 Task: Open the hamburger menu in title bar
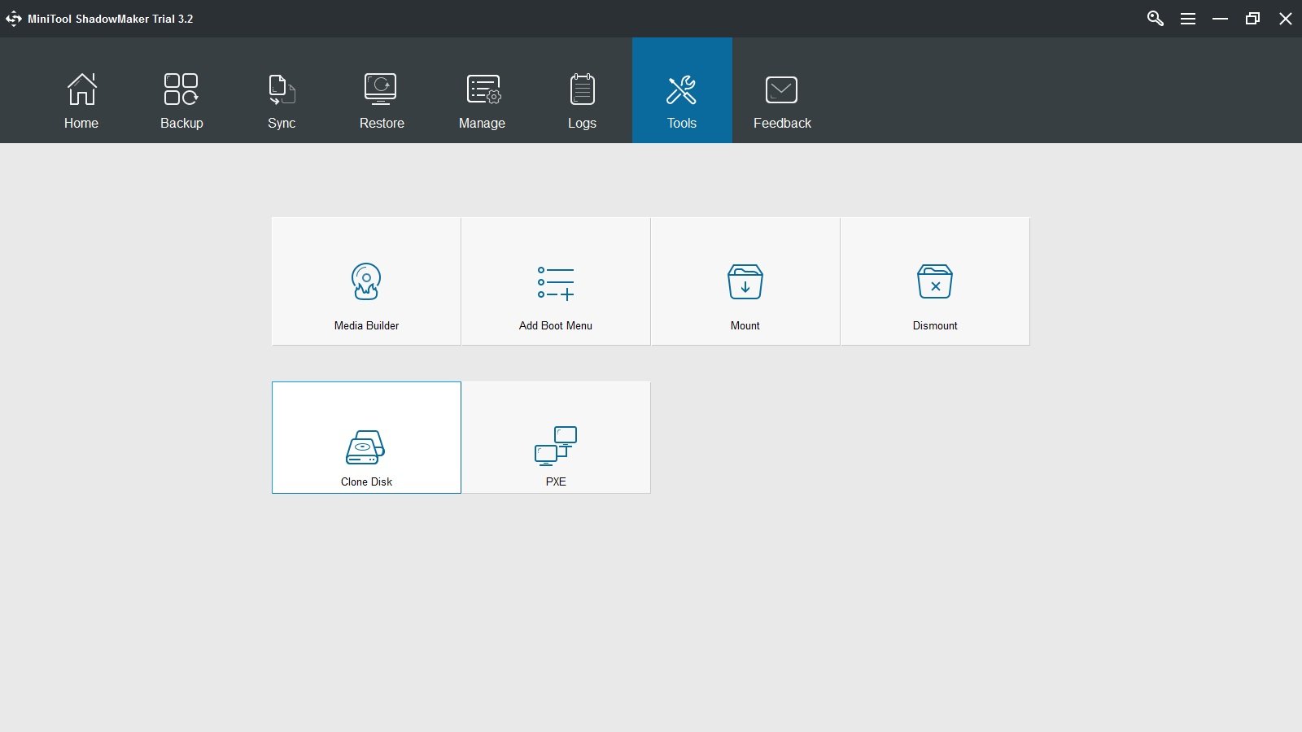tap(1188, 19)
